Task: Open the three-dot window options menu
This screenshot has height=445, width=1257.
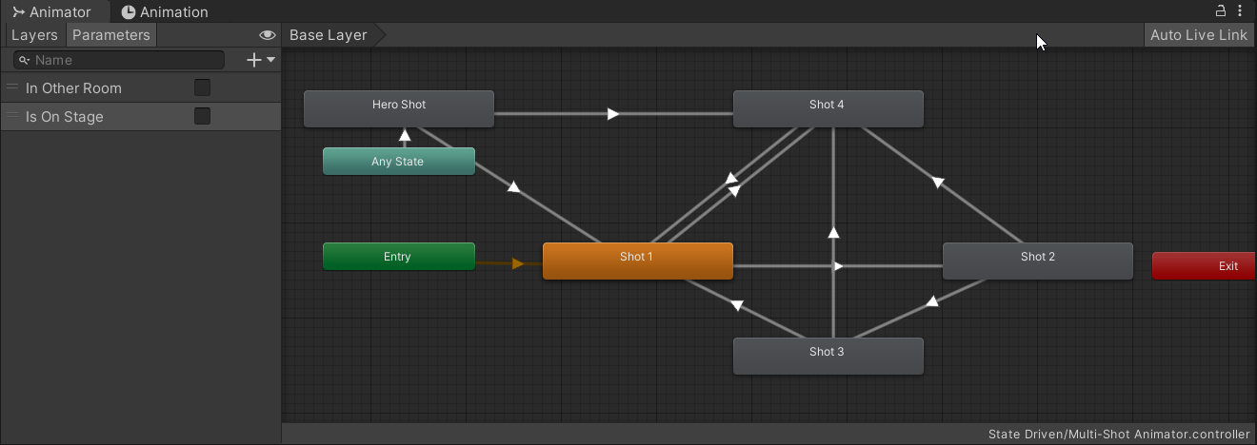Action: 1240,11
